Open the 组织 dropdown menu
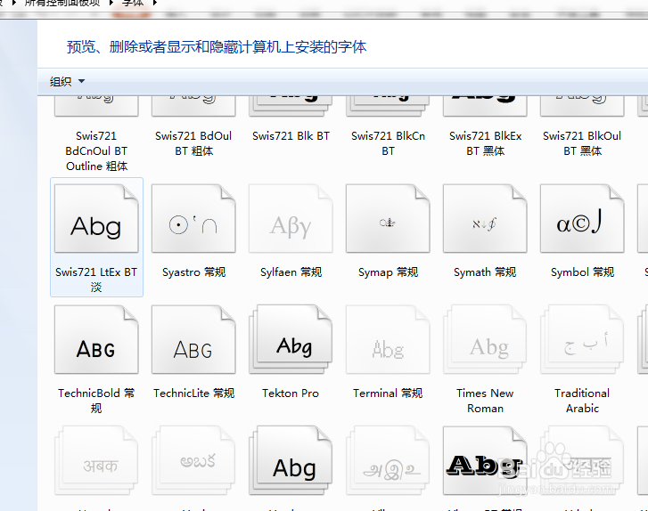The height and width of the screenshot is (511, 648). pos(67,81)
